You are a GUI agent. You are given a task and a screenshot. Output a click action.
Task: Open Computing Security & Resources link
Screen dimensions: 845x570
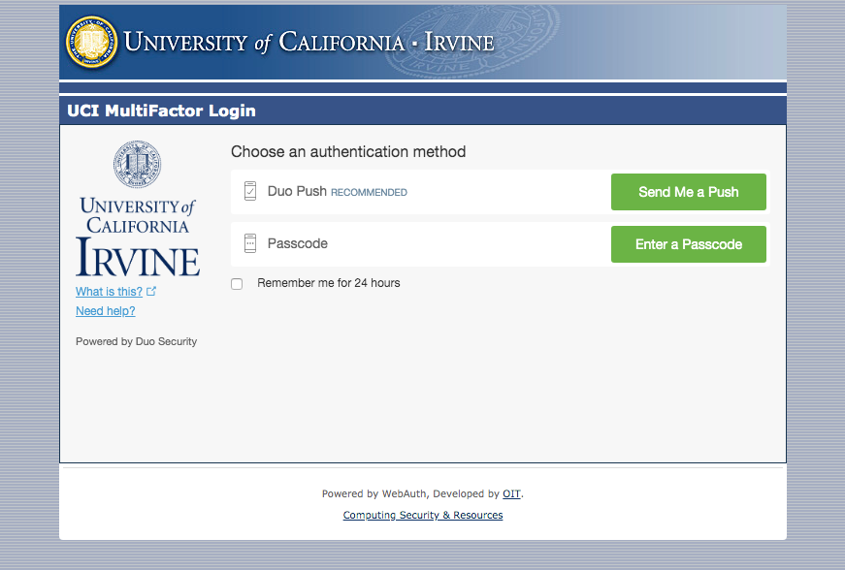point(423,515)
